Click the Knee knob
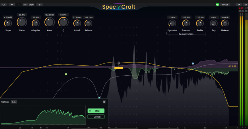248x129 pixels. pos(50,22)
